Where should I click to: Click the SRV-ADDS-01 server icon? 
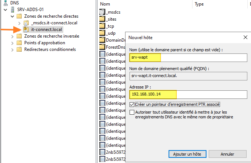pyautogui.click(x=13, y=10)
